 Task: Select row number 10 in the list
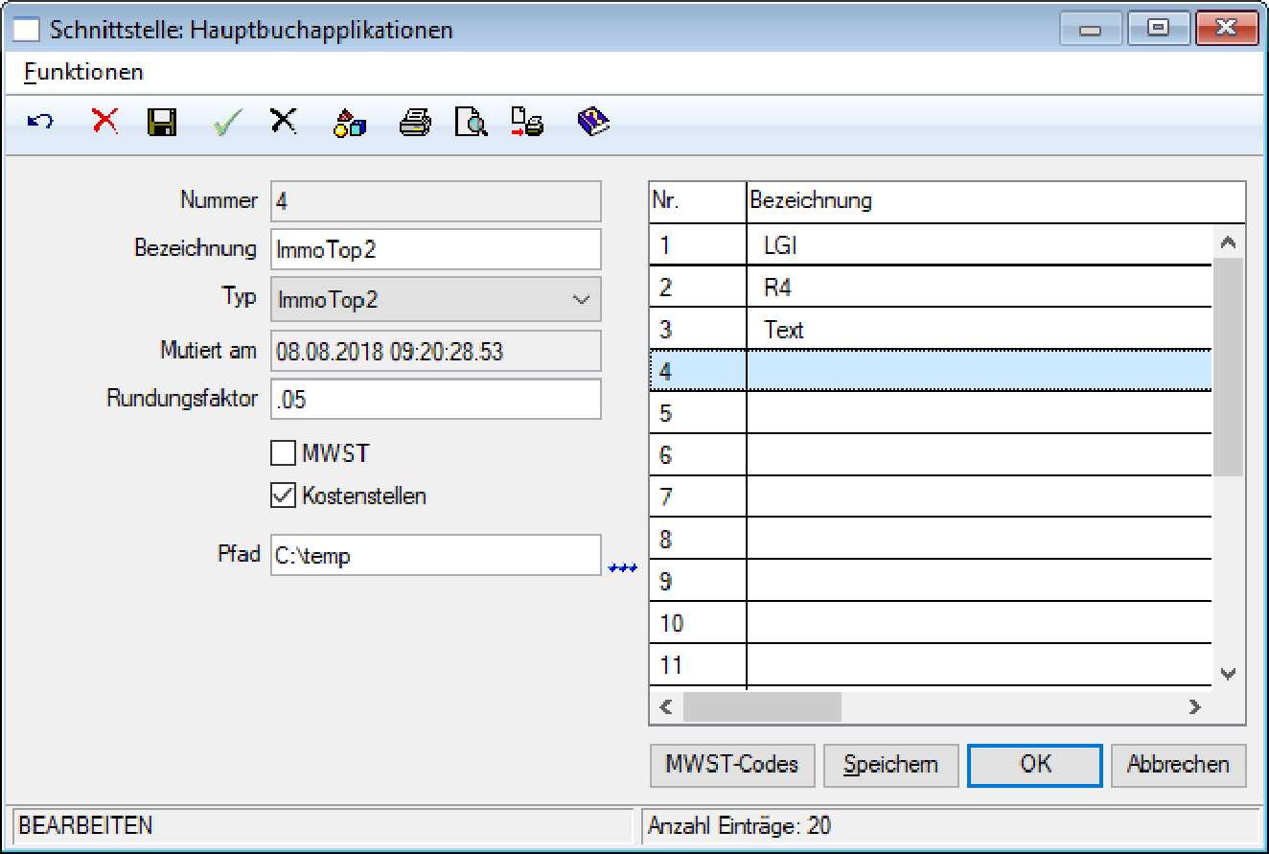(x=931, y=622)
